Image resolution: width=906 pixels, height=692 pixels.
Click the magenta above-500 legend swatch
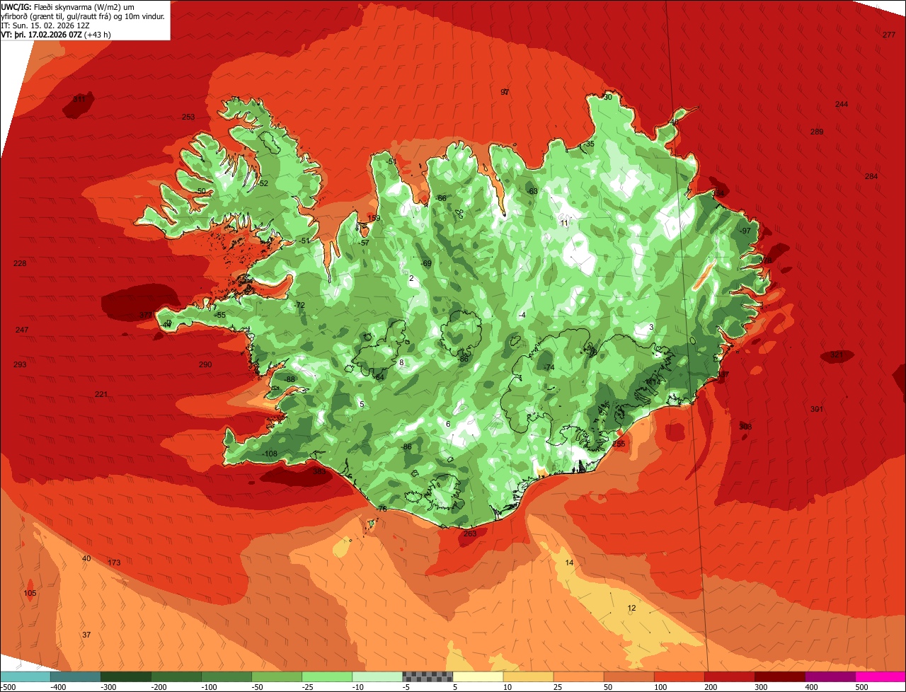pos(881,676)
